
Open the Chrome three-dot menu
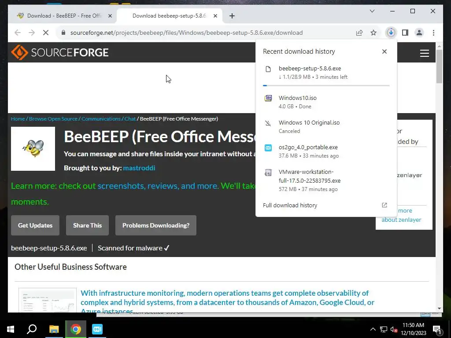(433, 33)
